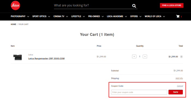Click the 'Leica' brand label above product
191x99 pixels.
coord(31,55)
